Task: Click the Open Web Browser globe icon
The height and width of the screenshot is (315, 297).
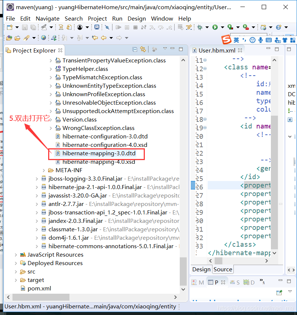Action: 43,37
